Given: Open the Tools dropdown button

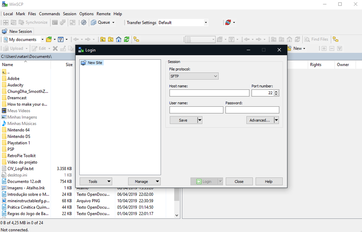Looking at the screenshot, I should 96,182.
